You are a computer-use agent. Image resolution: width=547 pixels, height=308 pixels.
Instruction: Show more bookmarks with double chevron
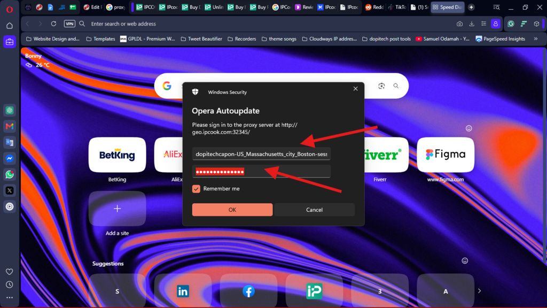(536, 38)
